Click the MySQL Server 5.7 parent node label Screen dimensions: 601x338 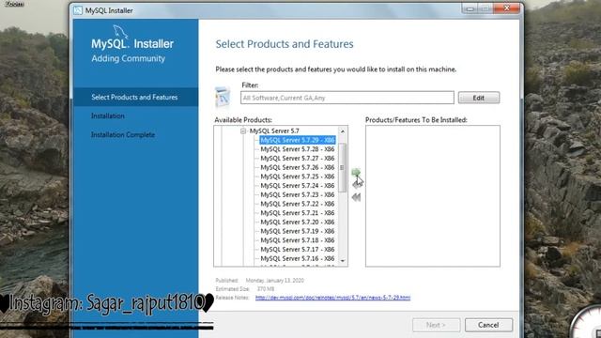274,131
